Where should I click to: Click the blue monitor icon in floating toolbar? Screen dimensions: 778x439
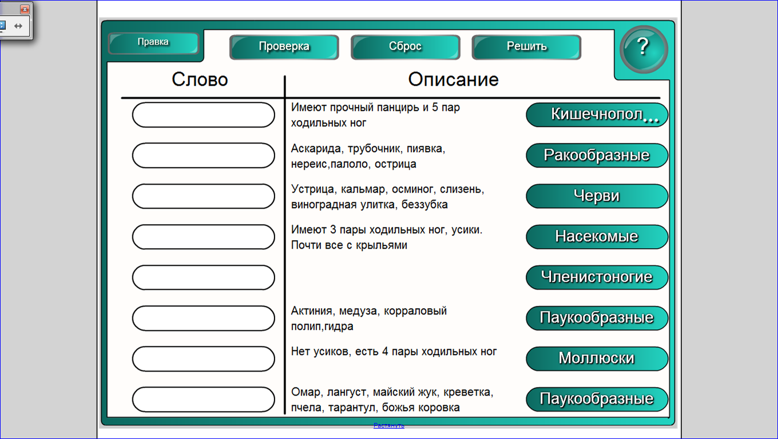tap(2, 26)
